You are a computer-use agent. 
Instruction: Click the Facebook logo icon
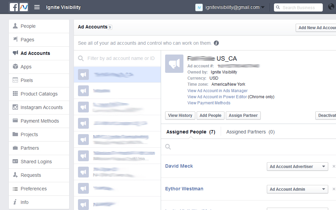(x=14, y=7)
